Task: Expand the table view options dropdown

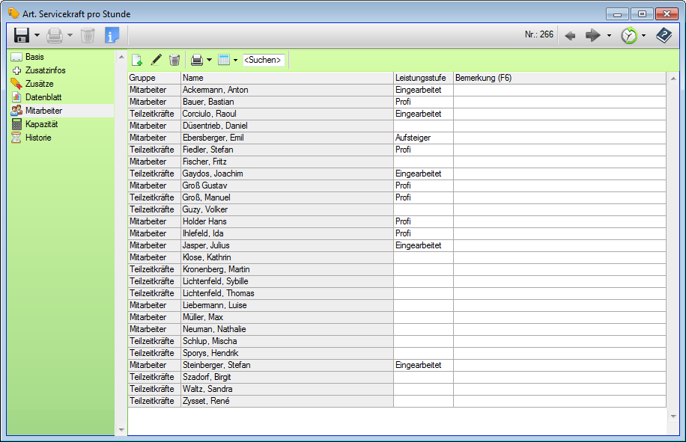Action: [x=235, y=60]
